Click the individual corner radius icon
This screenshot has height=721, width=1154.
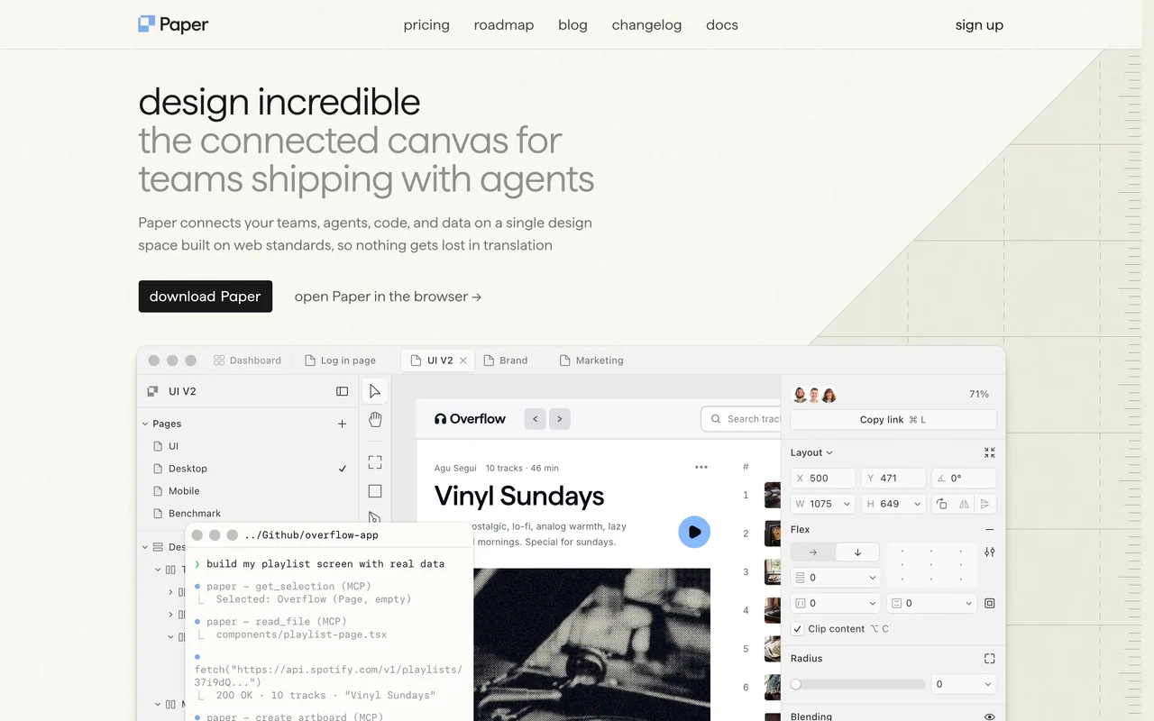click(990, 659)
